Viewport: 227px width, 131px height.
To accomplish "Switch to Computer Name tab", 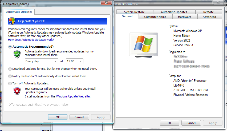I will [155, 17].
